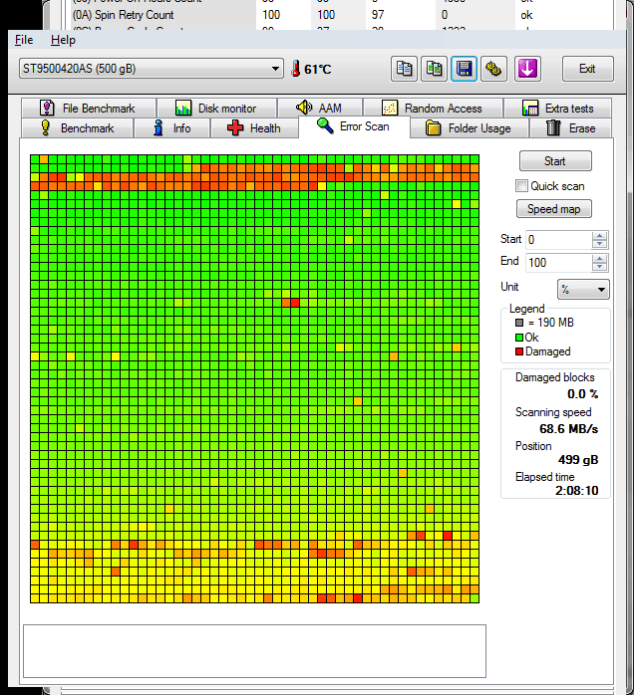Click the copy to clipboard toolbar icon
634x695 pixels.
tap(404, 69)
